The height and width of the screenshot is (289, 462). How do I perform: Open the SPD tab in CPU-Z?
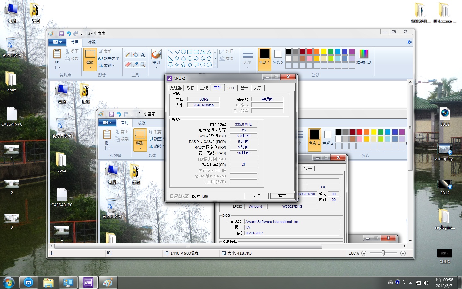coord(230,88)
